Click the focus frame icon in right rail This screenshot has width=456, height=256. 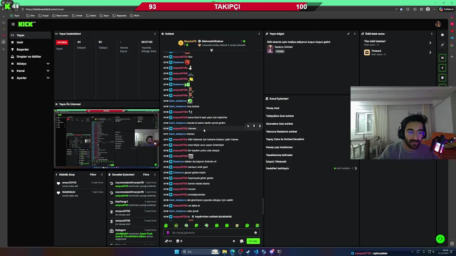tap(442, 58)
